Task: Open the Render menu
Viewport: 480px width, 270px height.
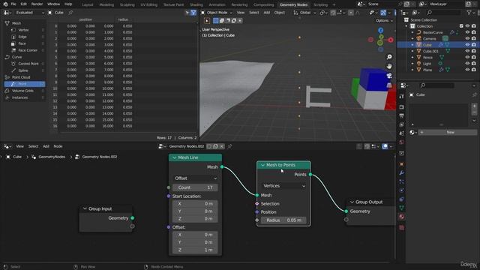Action: [x=37, y=4]
